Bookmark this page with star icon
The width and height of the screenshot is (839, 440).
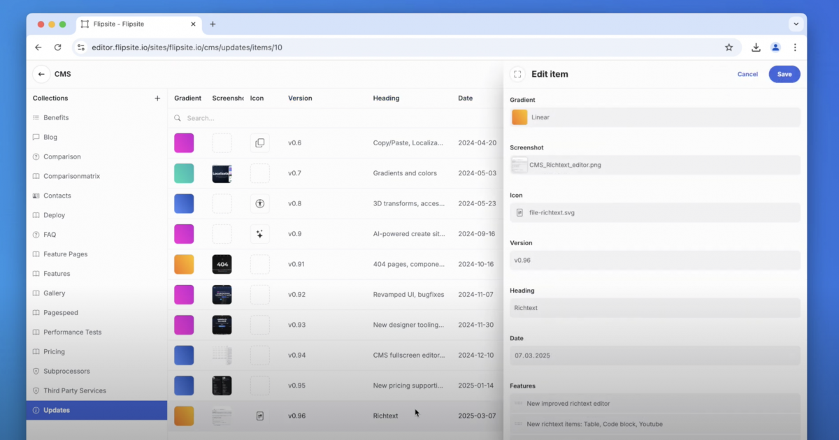click(729, 47)
